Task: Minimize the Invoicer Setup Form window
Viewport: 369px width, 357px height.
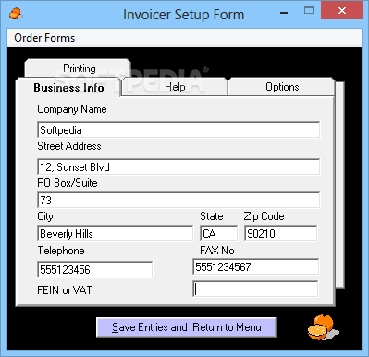Action: pos(284,13)
